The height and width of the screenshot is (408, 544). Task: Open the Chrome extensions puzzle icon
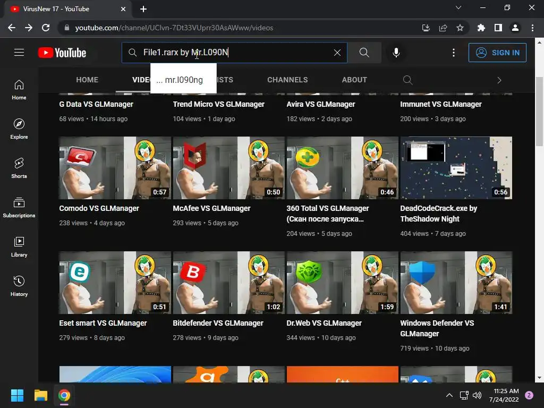point(481,28)
